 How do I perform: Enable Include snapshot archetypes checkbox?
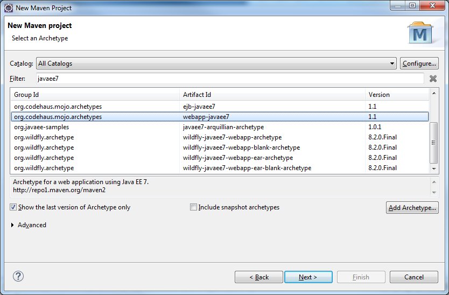click(193, 207)
